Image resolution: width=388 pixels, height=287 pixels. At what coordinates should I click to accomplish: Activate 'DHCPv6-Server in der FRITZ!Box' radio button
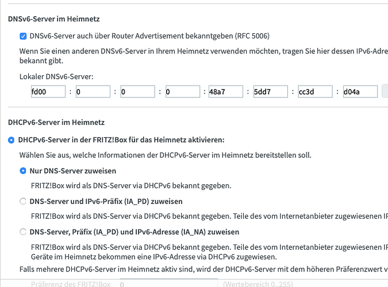point(11,140)
